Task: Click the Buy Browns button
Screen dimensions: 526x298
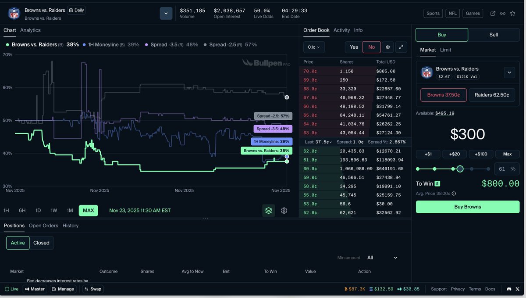Action: 468,207
